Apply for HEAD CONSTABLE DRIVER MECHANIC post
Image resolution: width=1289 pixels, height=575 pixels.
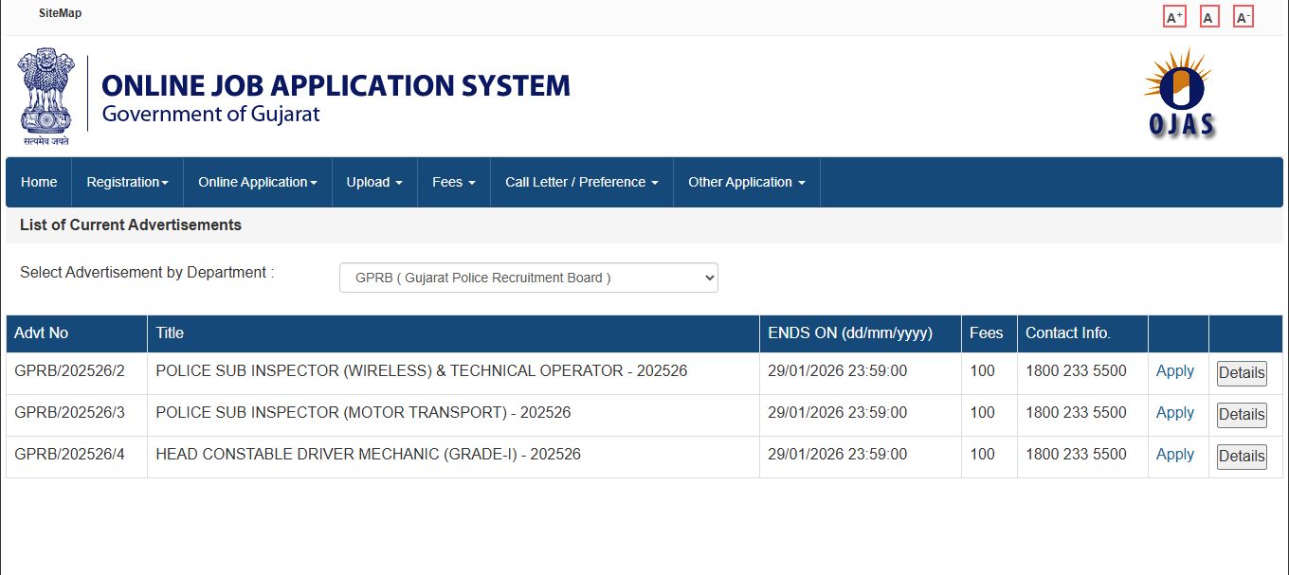[x=1175, y=455]
